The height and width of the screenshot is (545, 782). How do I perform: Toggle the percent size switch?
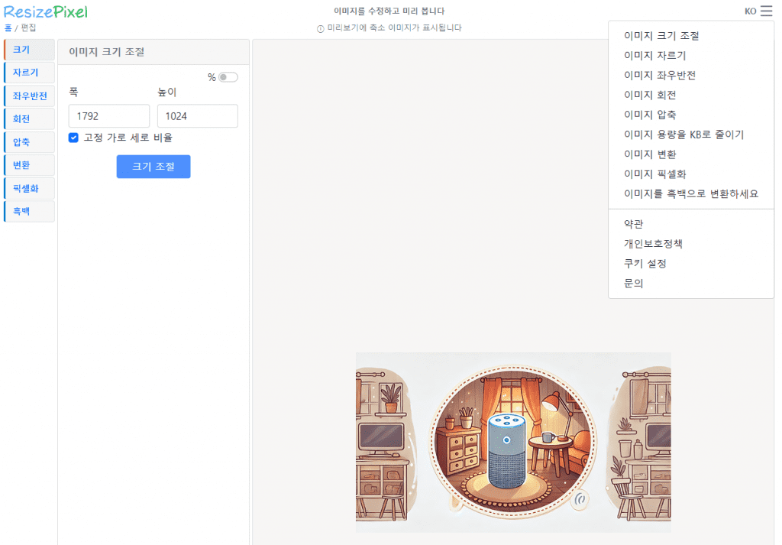click(x=228, y=77)
